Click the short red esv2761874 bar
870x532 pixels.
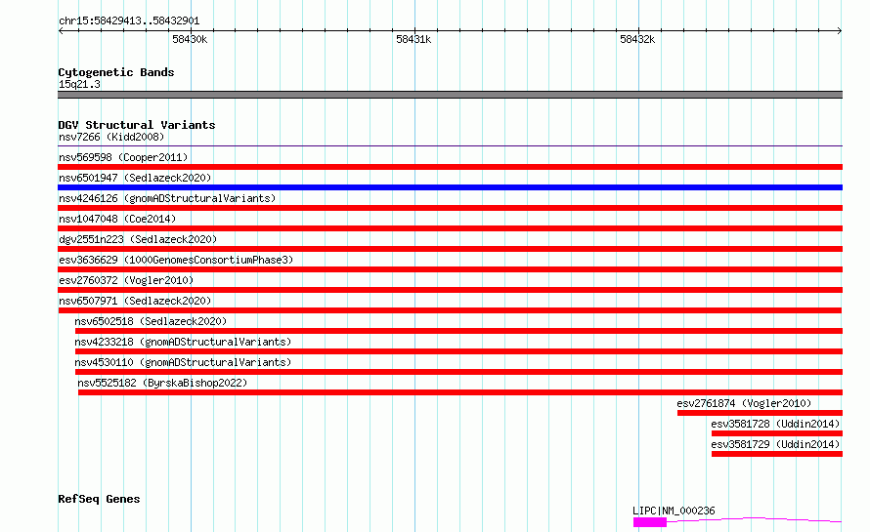(x=761, y=413)
